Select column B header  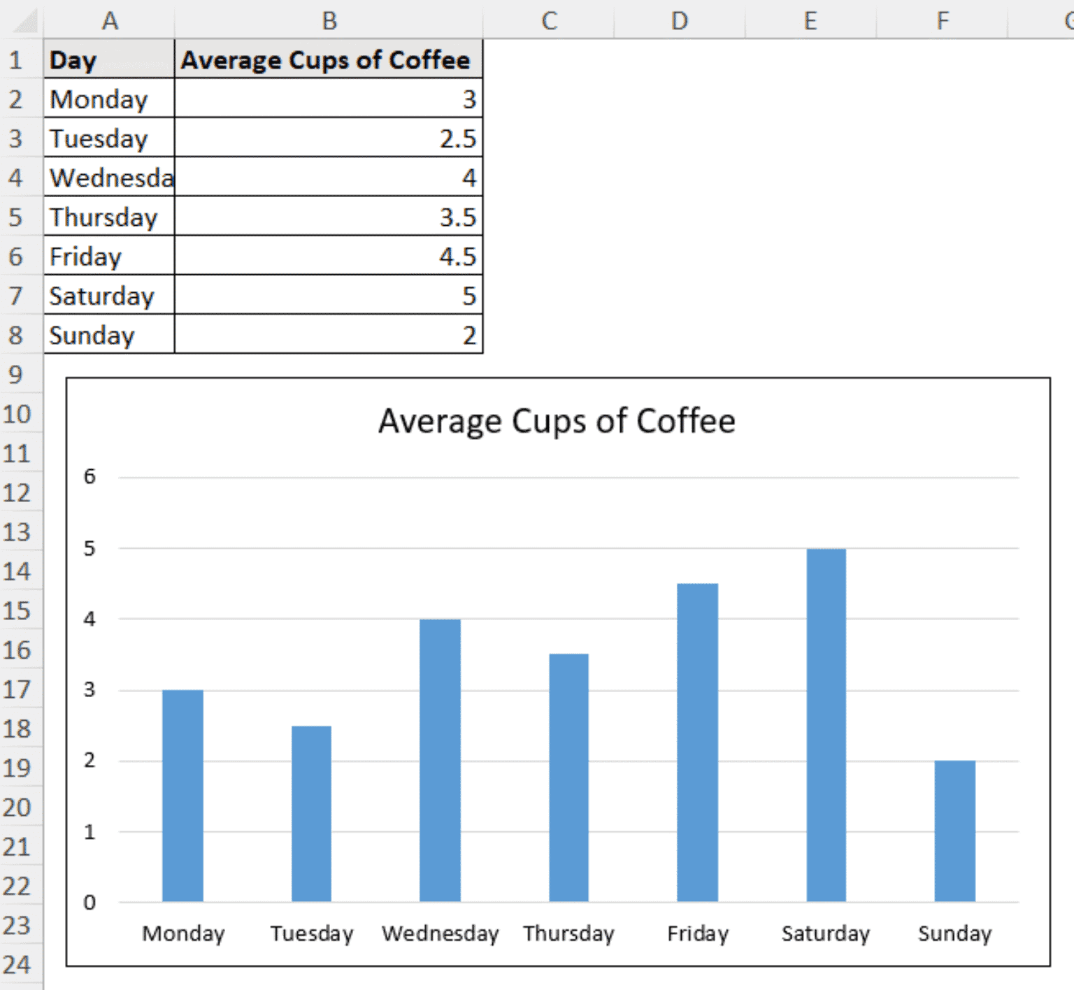tap(329, 20)
